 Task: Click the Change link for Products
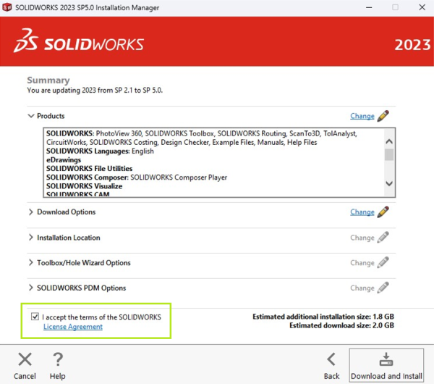click(362, 116)
